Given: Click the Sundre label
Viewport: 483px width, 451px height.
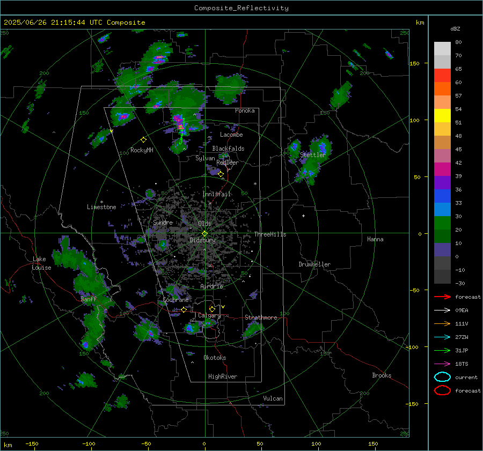Looking at the screenshot, I should click(163, 223).
